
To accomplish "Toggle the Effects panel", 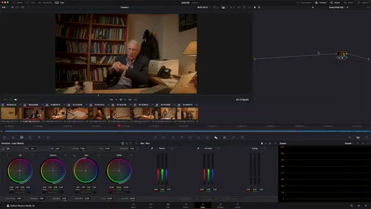I will click(349, 2).
